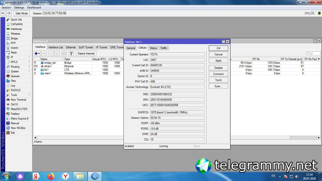The image size is (322, 181).
Task: Open the Mesh section
Action: (x=14, y=53)
